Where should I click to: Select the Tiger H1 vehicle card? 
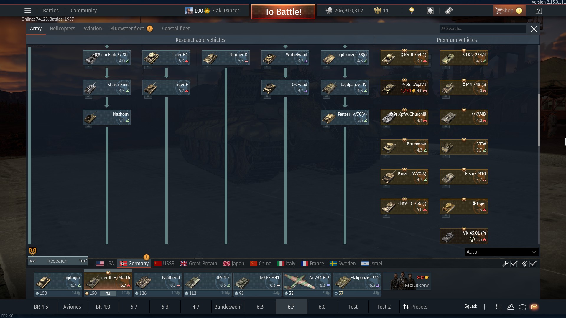166,58
